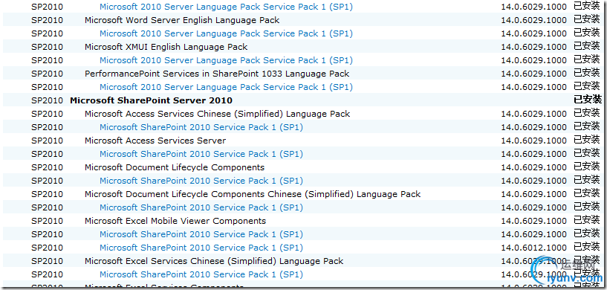Click the version cell in the Excel Mobile Viewer Components row
This screenshot has width=607, height=290.
(x=534, y=221)
